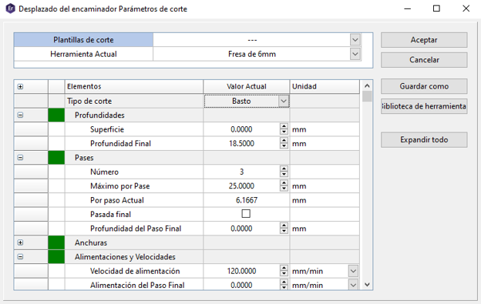481x304 pixels.
Task: Click the Unidad column header
Action: point(325,86)
